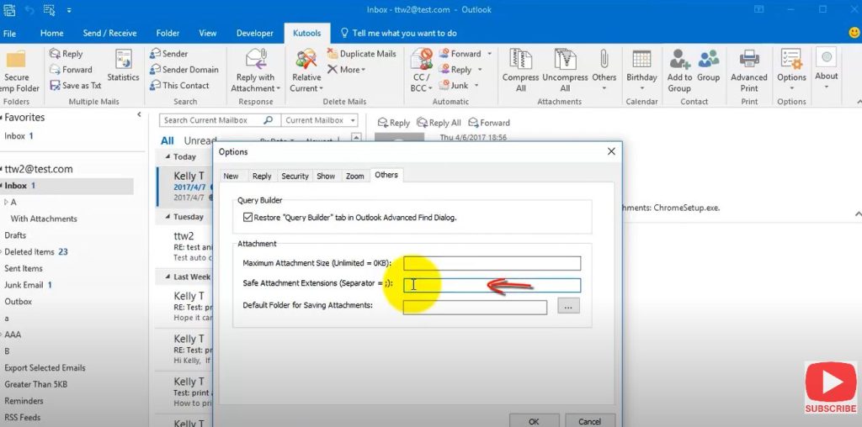The width and height of the screenshot is (862, 427).
Task: Expand the Junk dropdown arrow
Action: [x=476, y=86]
